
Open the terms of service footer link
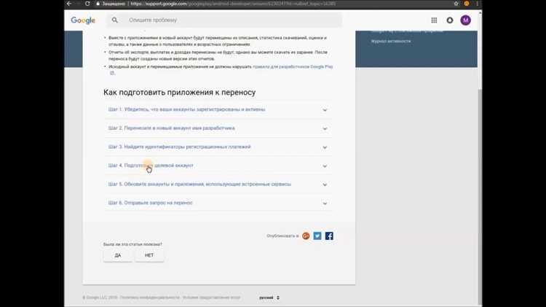(211, 298)
